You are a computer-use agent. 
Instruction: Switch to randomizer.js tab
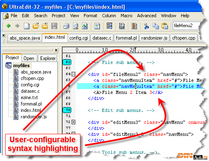click(154, 38)
